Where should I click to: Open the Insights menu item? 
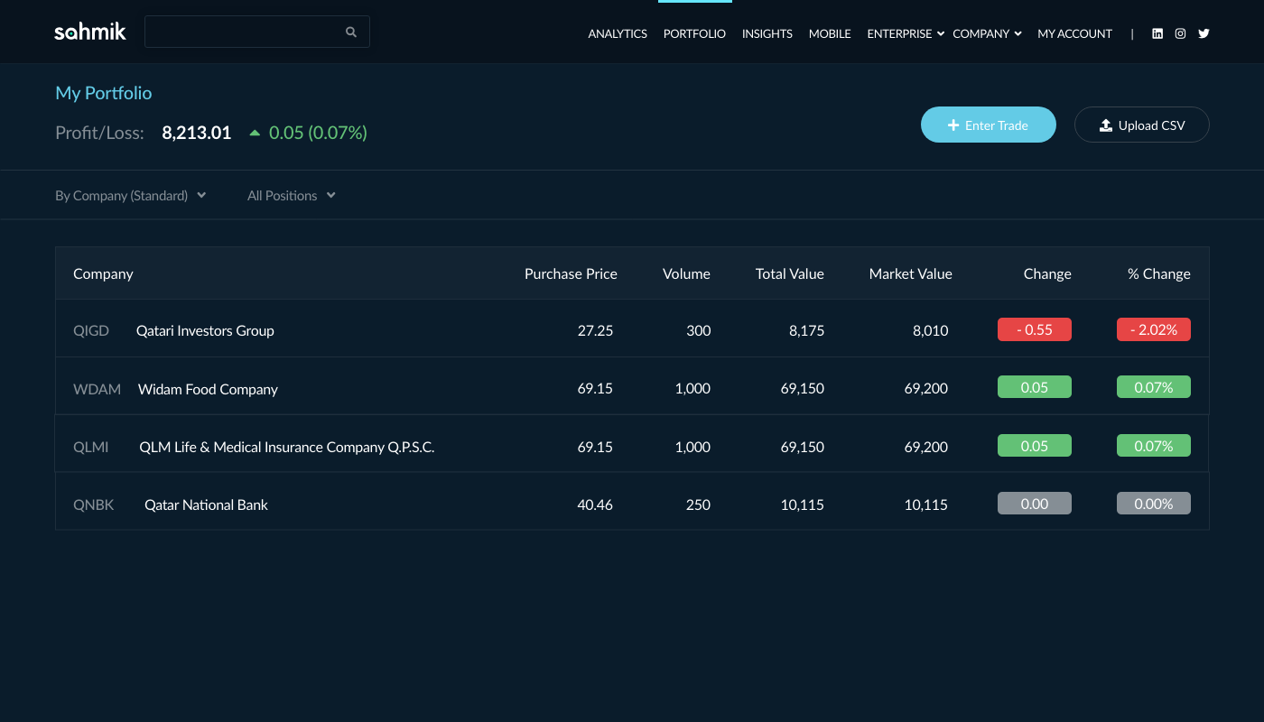pos(767,33)
